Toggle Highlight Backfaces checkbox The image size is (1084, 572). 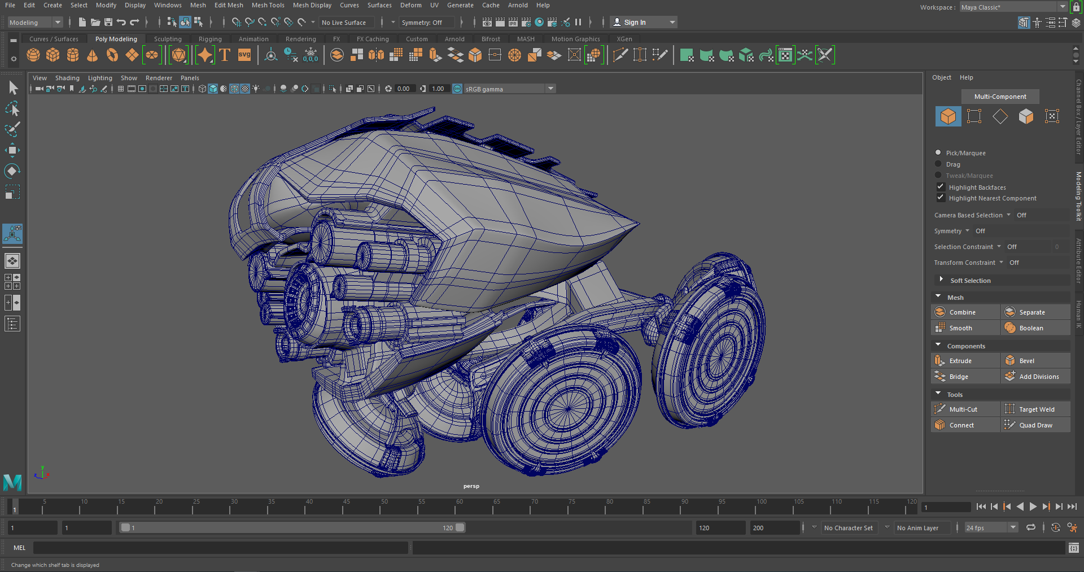pos(941,187)
